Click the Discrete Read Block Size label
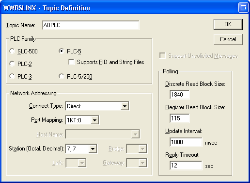Screen dimensions: 250x183 (x=195, y=84)
